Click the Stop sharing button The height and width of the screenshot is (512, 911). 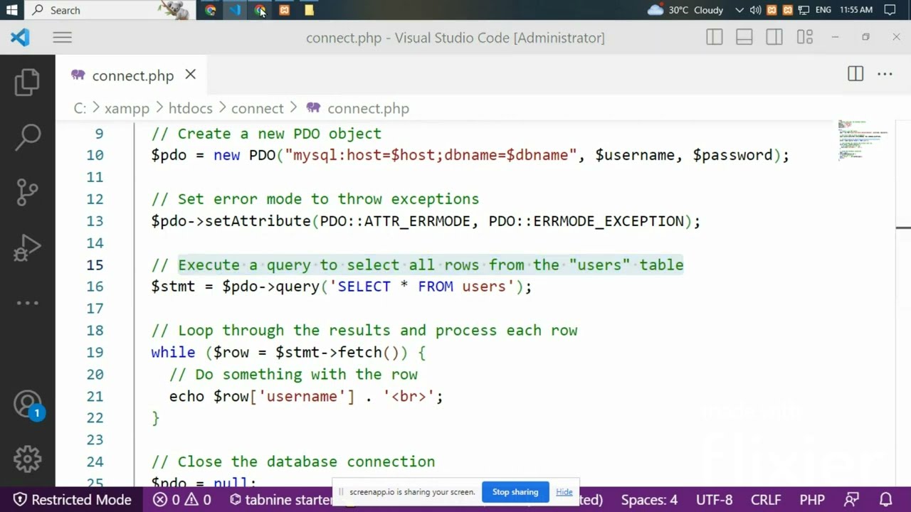pos(515,492)
